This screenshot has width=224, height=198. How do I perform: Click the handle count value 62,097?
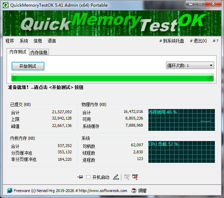click(137, 145)
